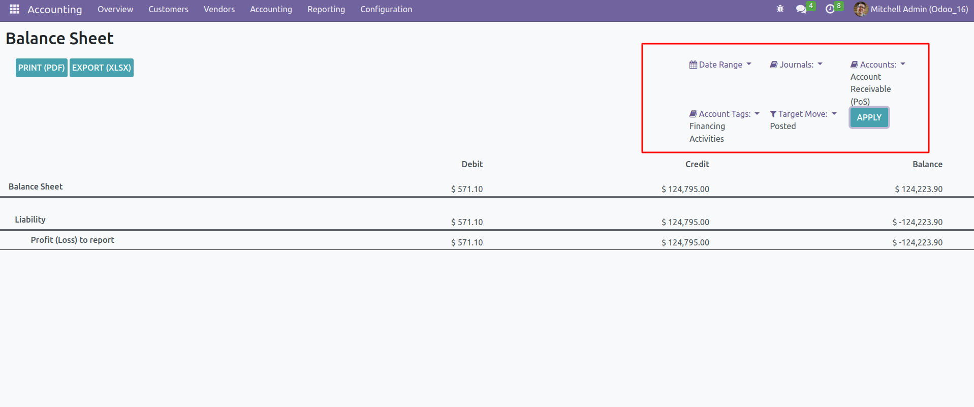Image resolution: width=974 pixels, height=407 pixels.
Task: Select the Profit (Loss) to report row
Action: click(72, 240)
